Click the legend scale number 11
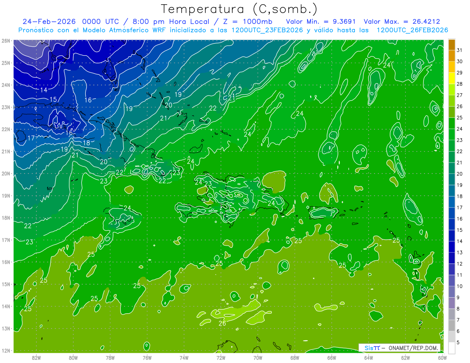This screenshot has height=363, width=470. (x=460, y=275)
